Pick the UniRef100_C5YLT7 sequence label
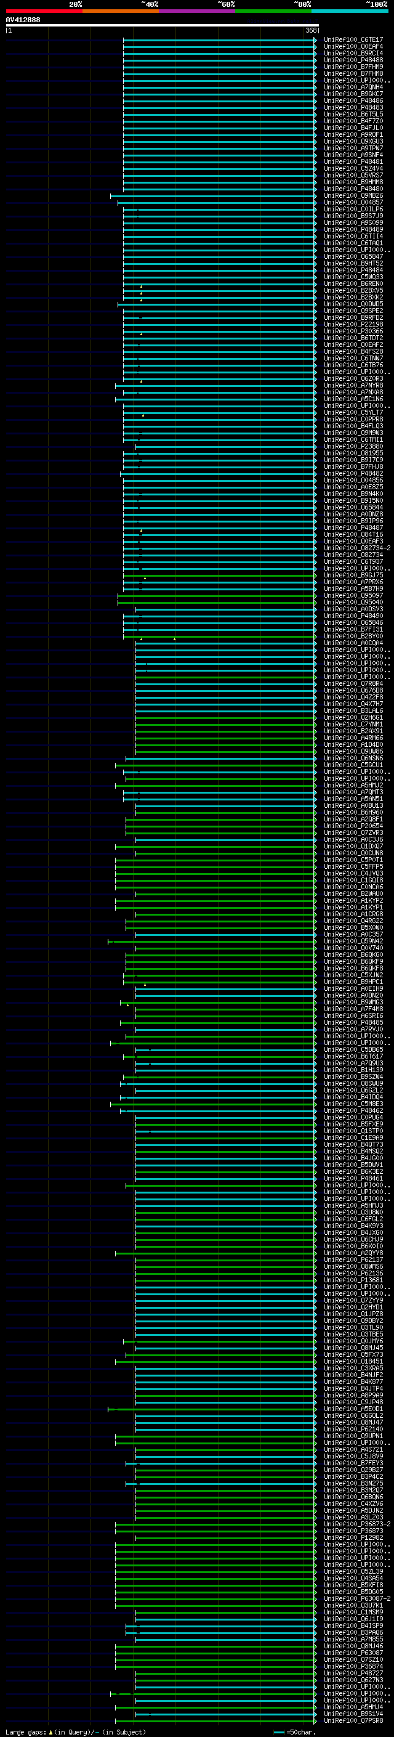This screenshot has width=394, height=1737. tap(353, 413)
